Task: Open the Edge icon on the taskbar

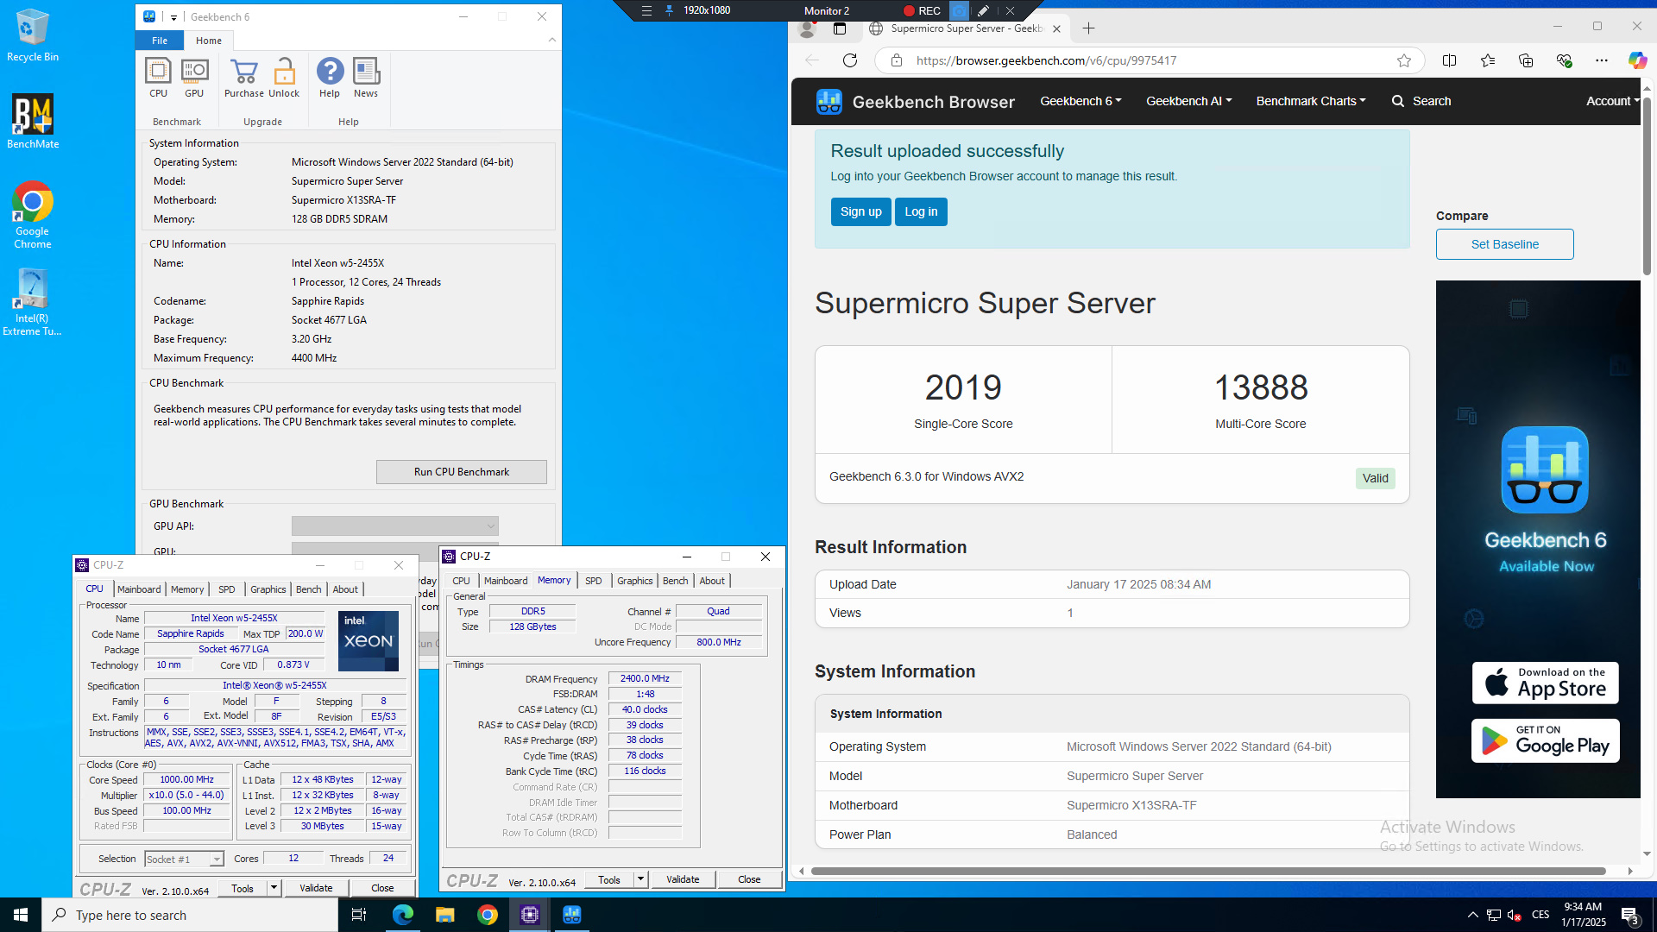Action: pos(403,915)
